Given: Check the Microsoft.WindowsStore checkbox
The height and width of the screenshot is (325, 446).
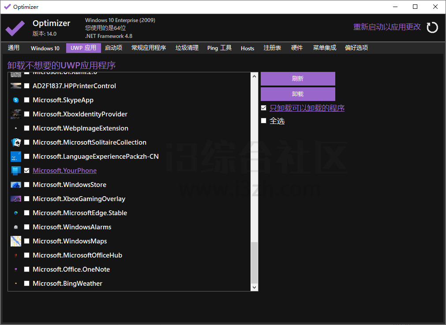Looking at the screenshot, I should [27, 185].
